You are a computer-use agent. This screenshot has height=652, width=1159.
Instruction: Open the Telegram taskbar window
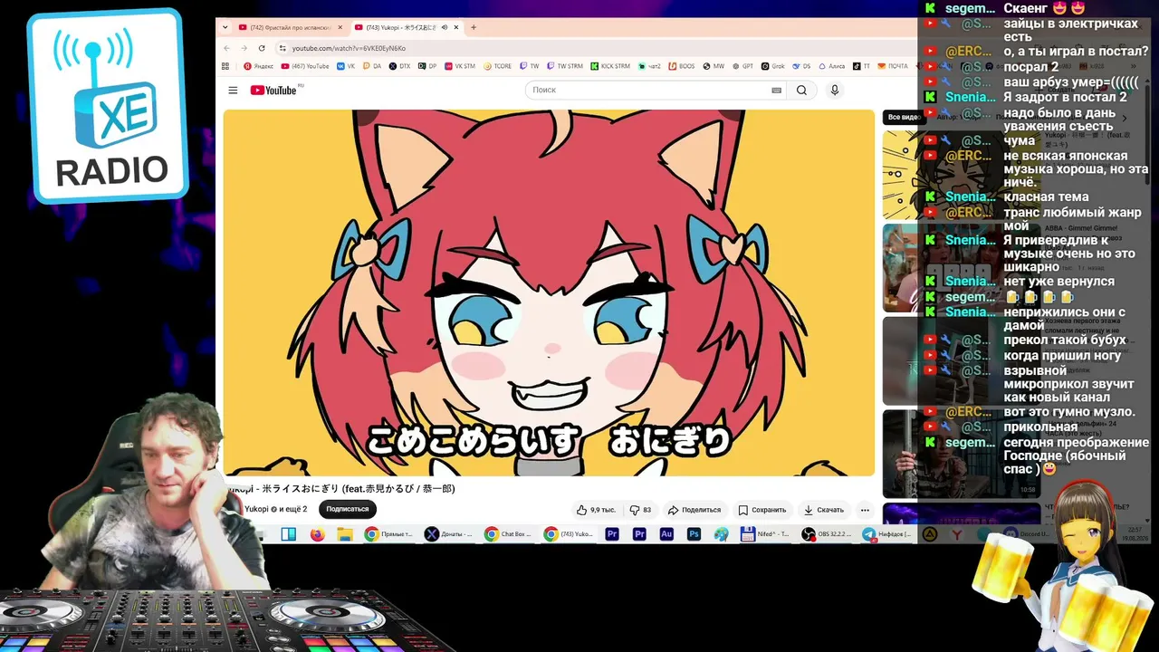click(x=887, y=534)
